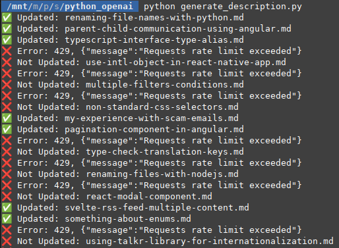Select the text 'renaming-file-names-with-python.md'
Viewport: 339px width, 248px height.
click(x=154, y=18)
